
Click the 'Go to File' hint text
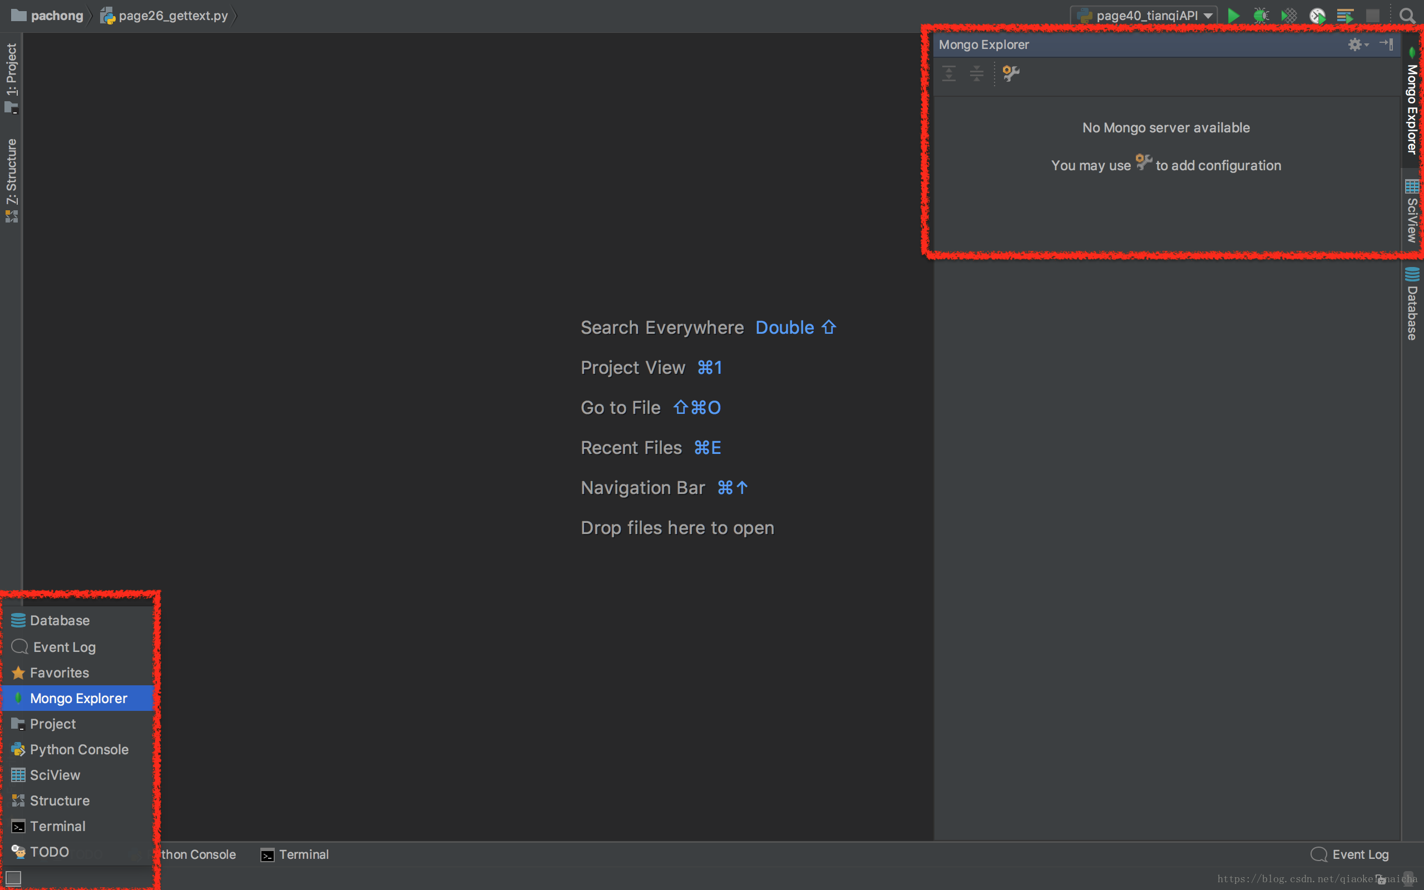pyautogui.click(x=620, y=407)
